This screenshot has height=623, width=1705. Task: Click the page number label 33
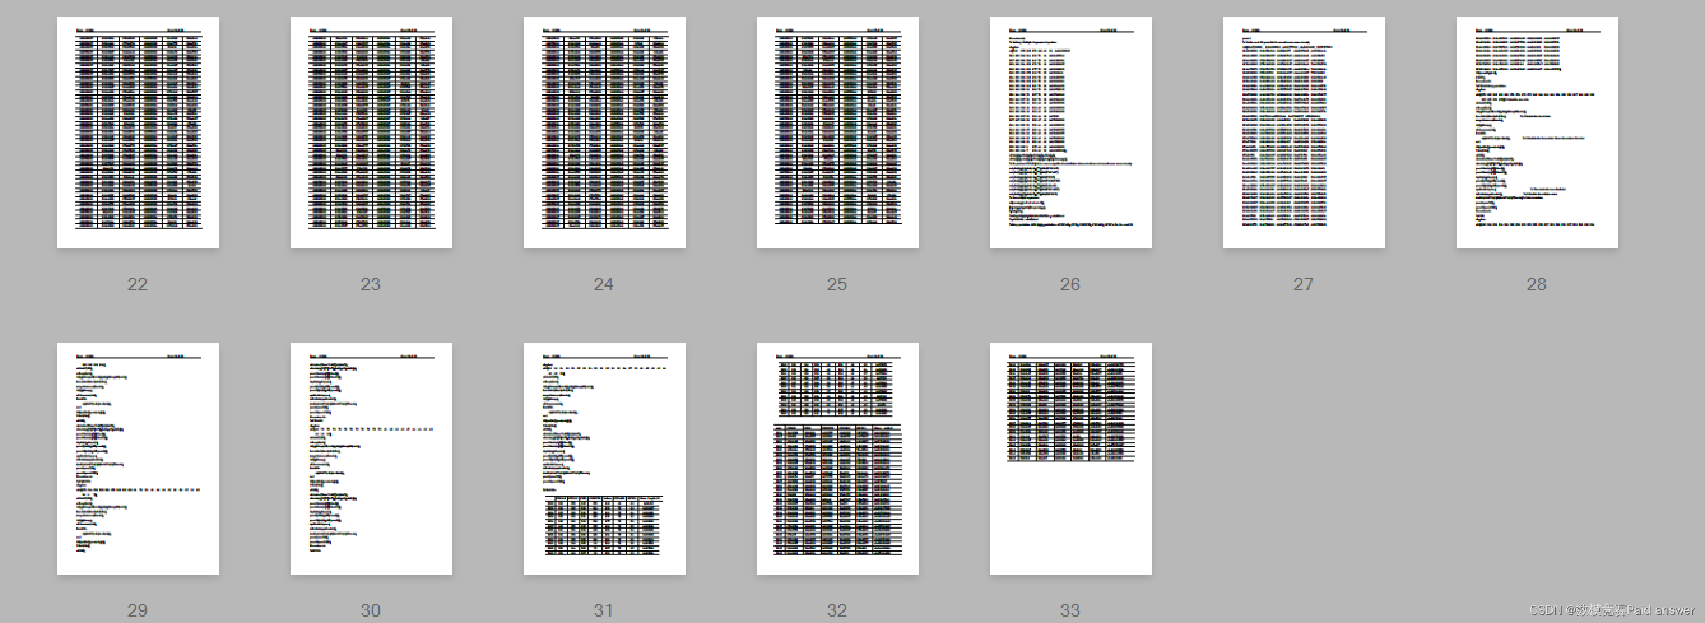pos(1070,610)
